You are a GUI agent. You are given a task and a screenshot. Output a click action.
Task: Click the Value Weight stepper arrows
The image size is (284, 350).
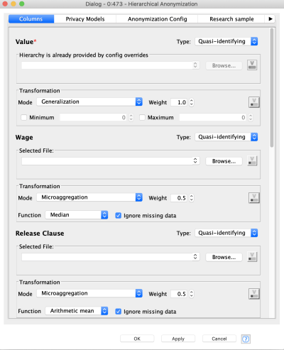pyautogui.click(x=192, y=102)
